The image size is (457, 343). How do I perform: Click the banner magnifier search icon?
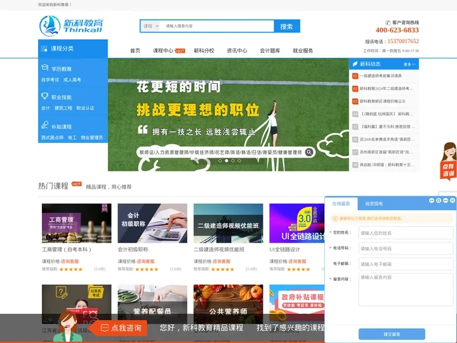309,152
